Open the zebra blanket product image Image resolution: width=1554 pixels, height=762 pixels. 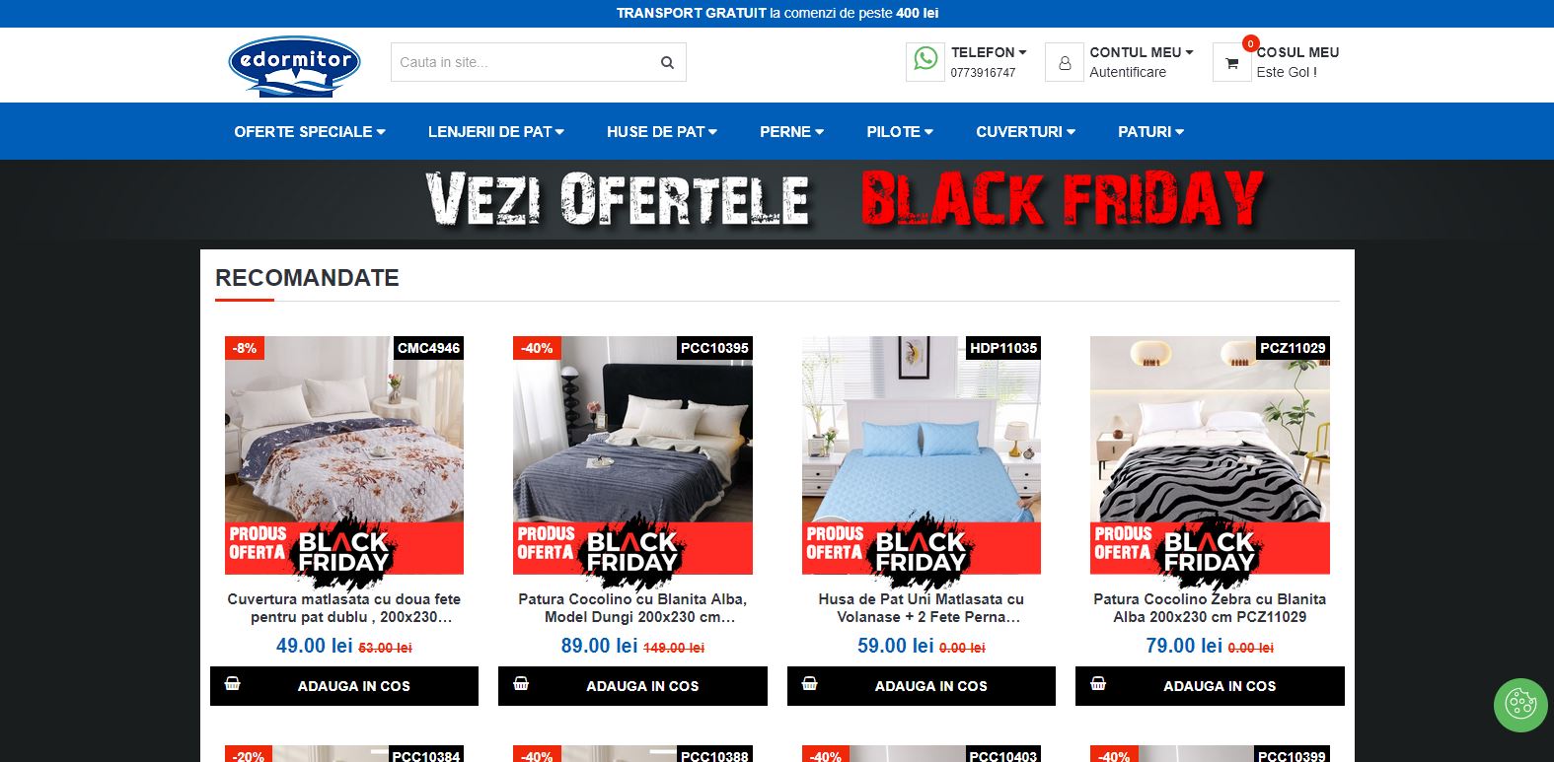click(1210, 454)
